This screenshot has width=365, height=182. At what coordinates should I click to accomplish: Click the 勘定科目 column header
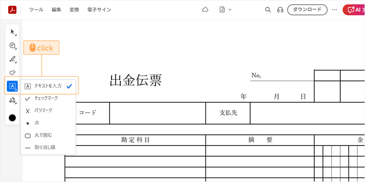click(x=135, y=140)
